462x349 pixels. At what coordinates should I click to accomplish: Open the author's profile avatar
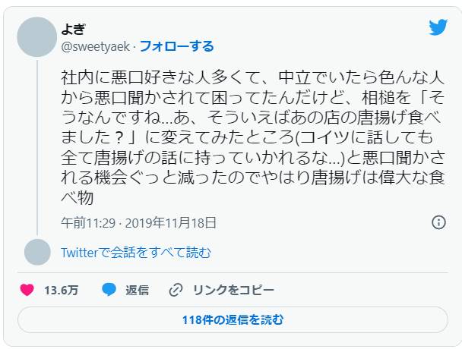(x=36, y=37)
